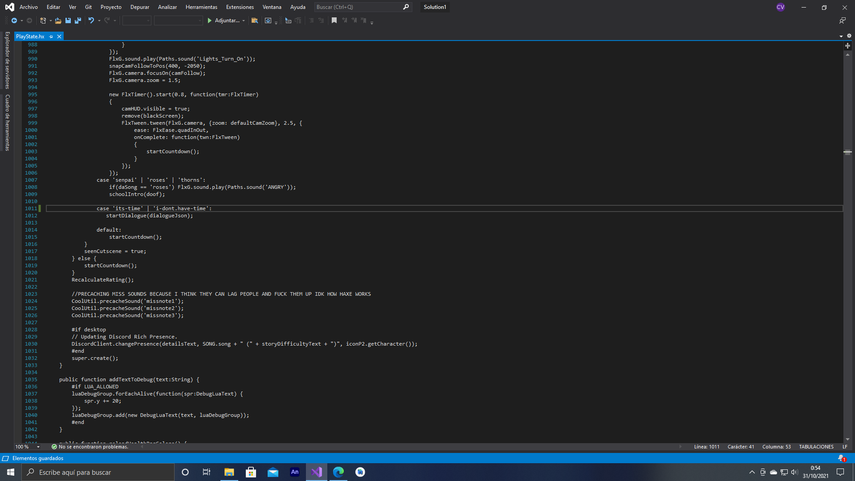Close the PlayState.hx tab
The width and height of the screenshot is (855, 481).
tap(59, 37)
